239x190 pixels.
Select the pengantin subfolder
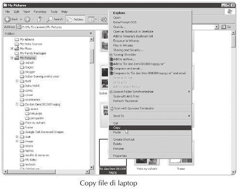click(34, 118)
